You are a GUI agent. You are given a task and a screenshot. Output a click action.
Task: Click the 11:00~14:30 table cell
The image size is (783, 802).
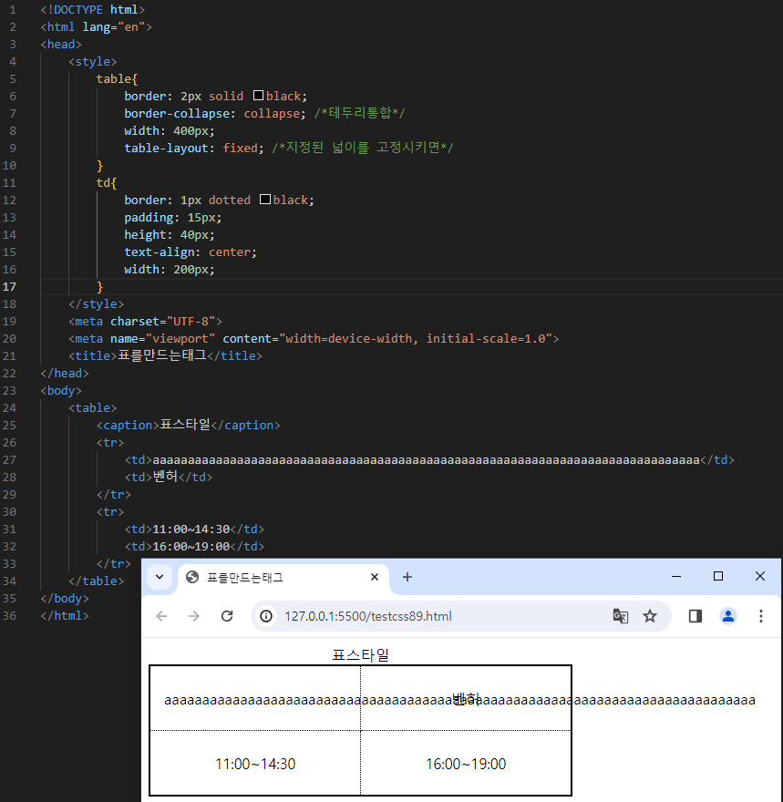tap(255, 764)
